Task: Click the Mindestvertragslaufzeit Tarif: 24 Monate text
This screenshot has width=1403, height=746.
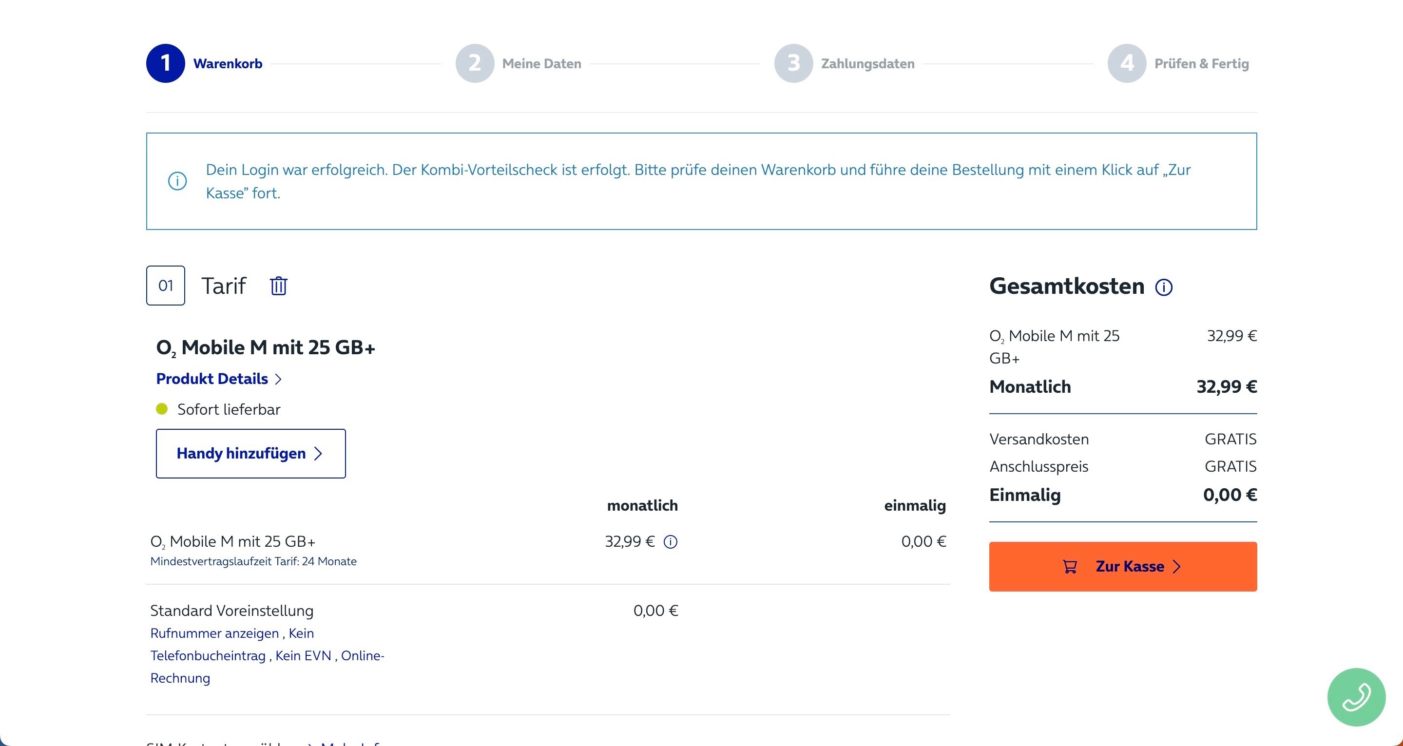Action: (x=253, y=561)
